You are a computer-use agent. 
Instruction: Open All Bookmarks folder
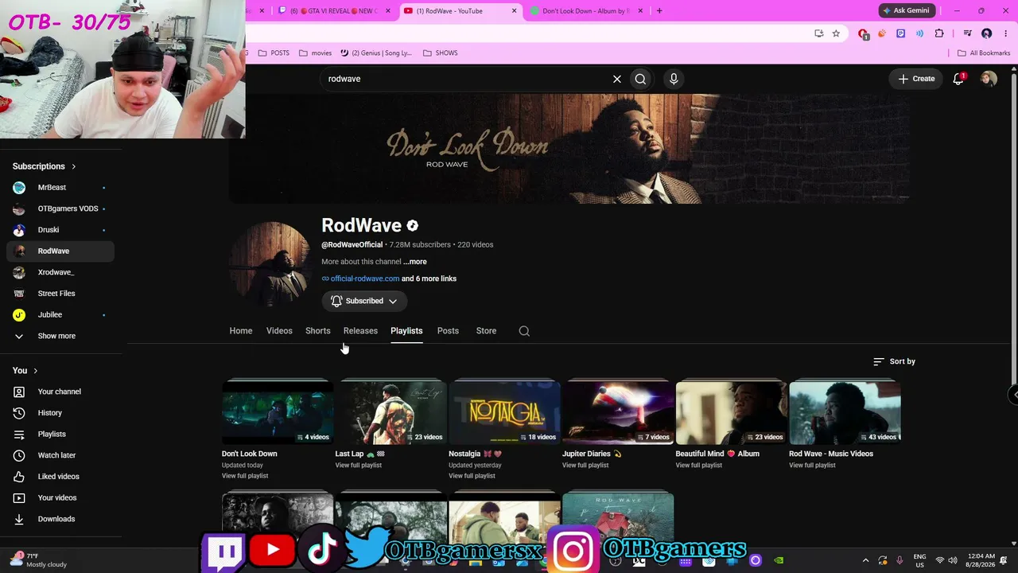[984, 53]
